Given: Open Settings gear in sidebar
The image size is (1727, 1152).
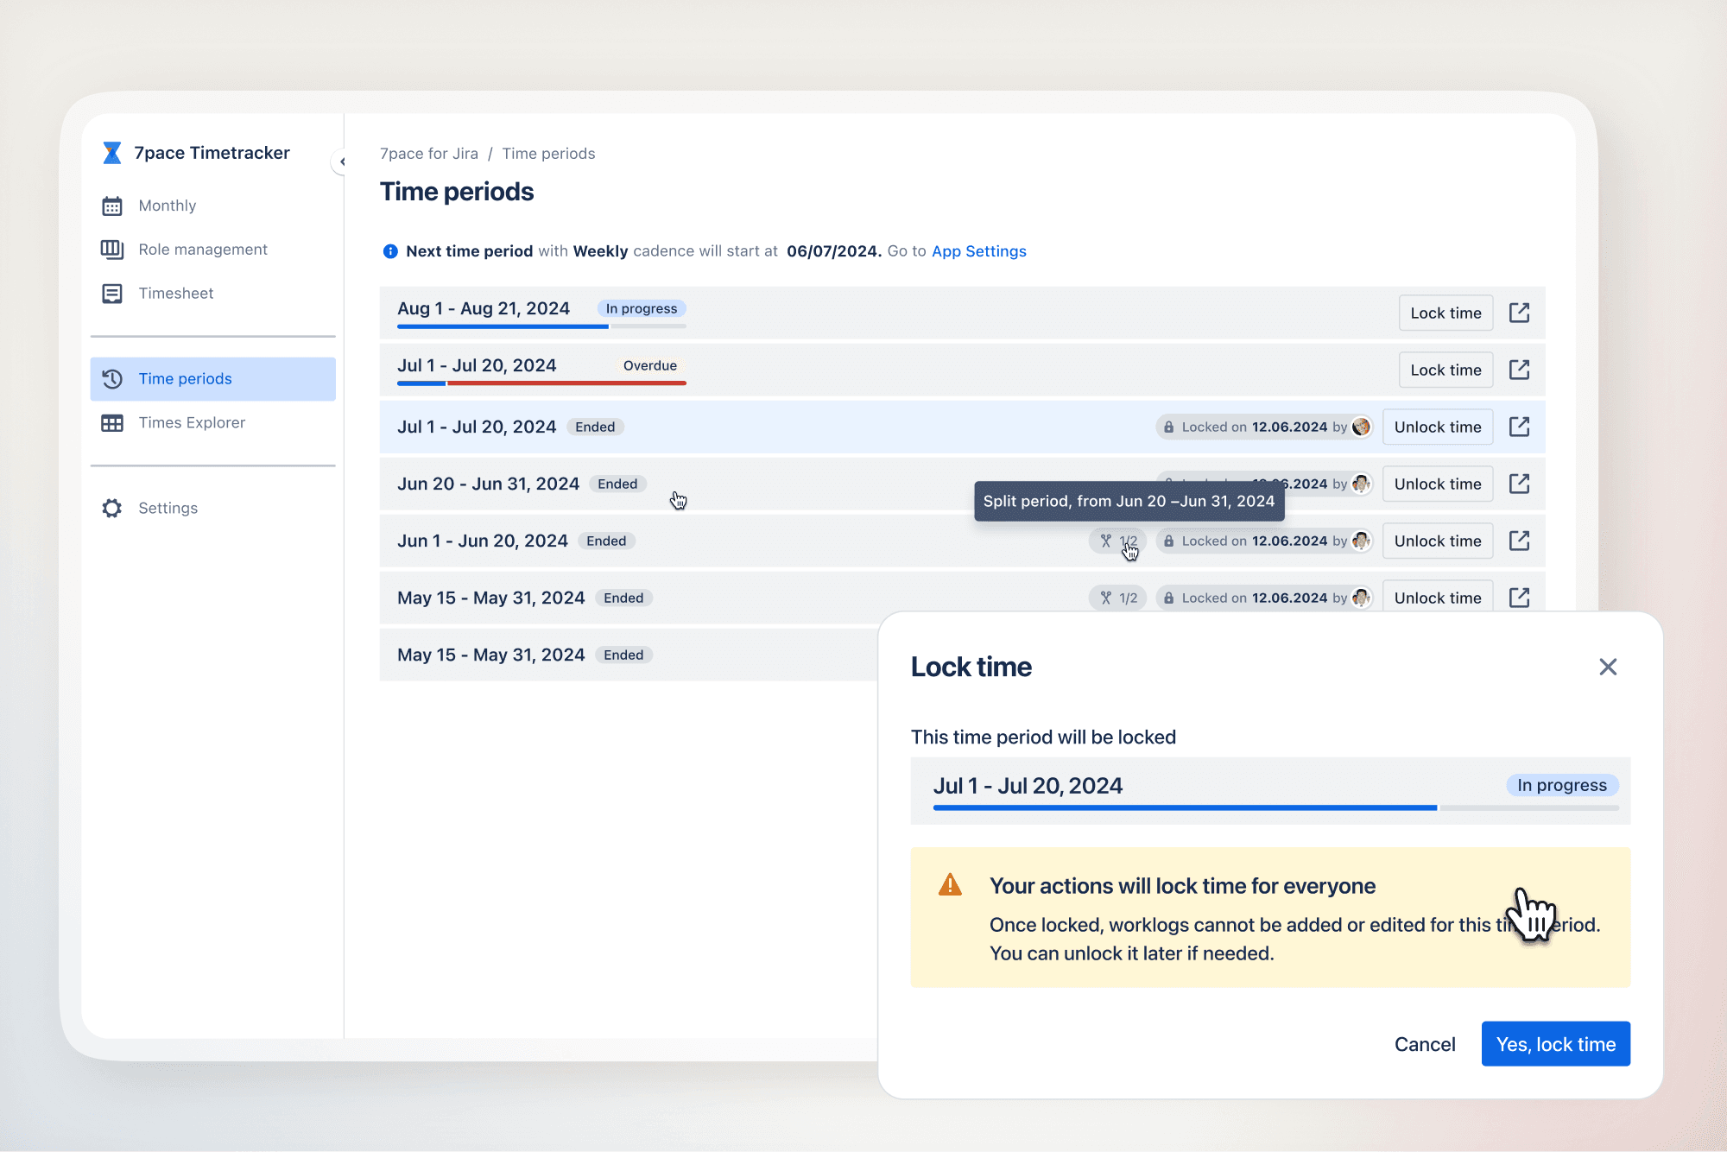Looking at the screenshot, I should (x=112, y=509).
